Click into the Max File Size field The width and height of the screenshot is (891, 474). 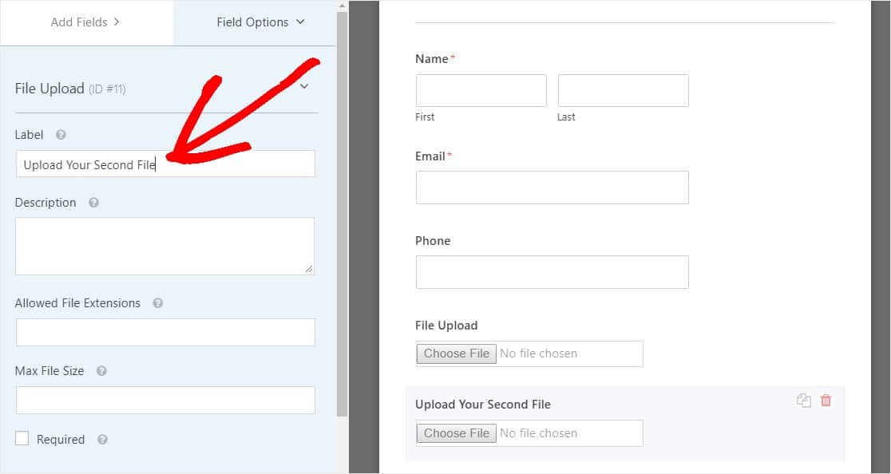tap(165, 401)
